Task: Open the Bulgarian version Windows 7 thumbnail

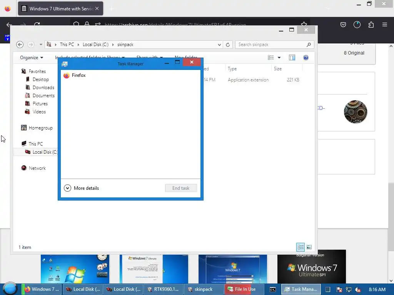Action: [312, 267]
